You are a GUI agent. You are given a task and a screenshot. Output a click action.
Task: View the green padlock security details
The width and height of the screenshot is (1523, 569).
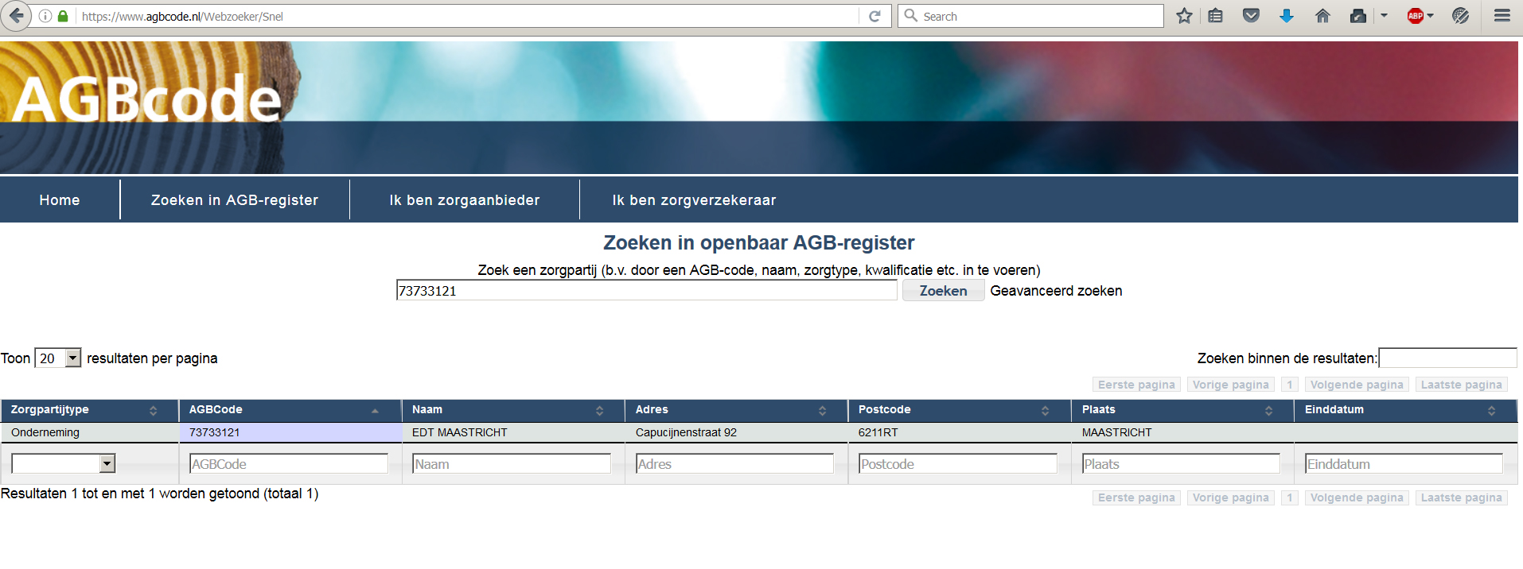(63, 16)
